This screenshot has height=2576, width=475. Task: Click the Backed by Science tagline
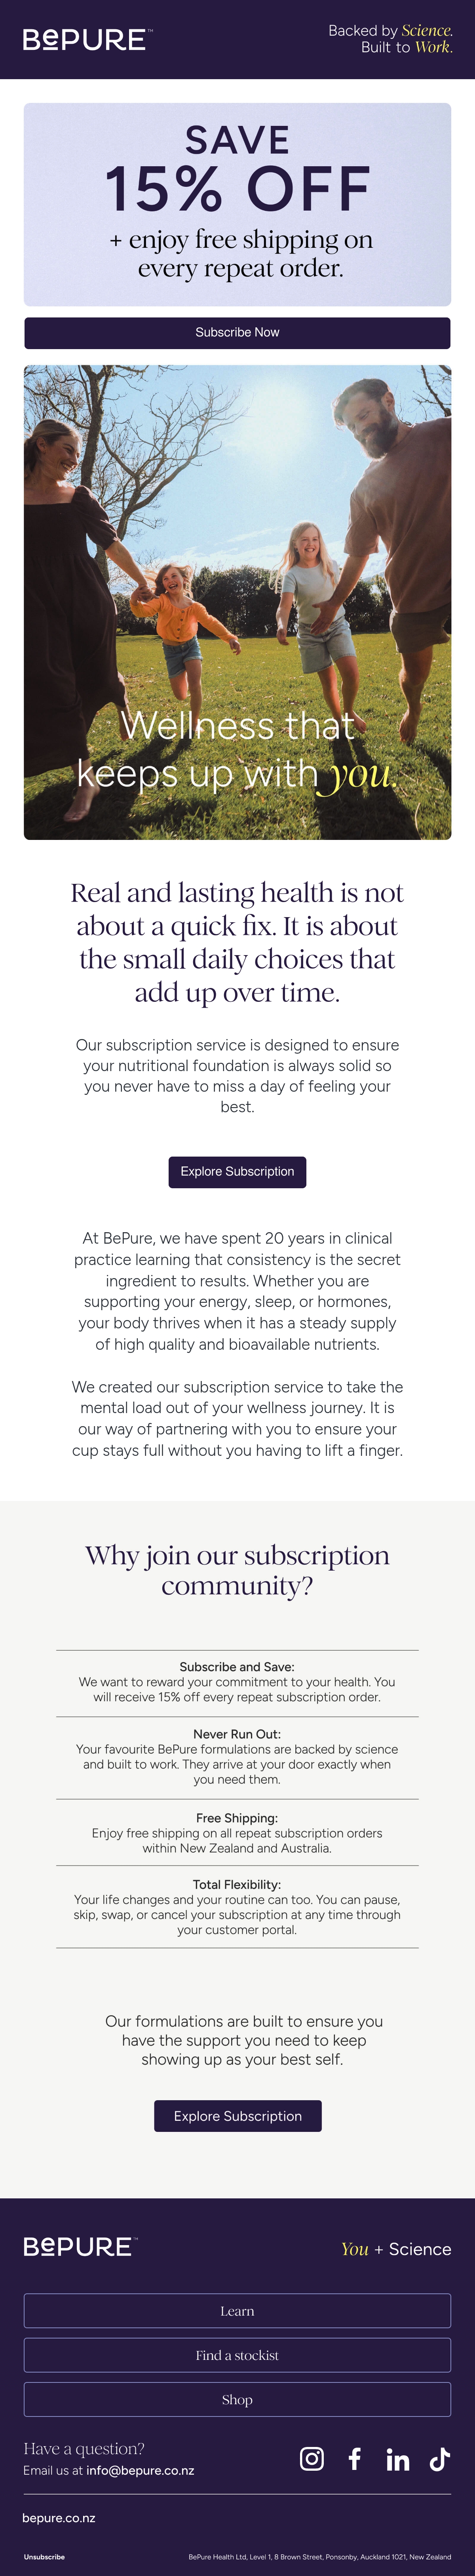[x=390, y=39]
